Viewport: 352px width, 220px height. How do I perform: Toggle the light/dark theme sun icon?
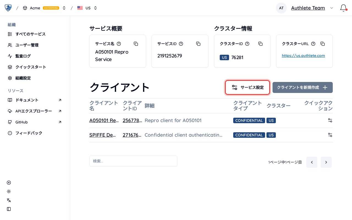pos(9,191)
